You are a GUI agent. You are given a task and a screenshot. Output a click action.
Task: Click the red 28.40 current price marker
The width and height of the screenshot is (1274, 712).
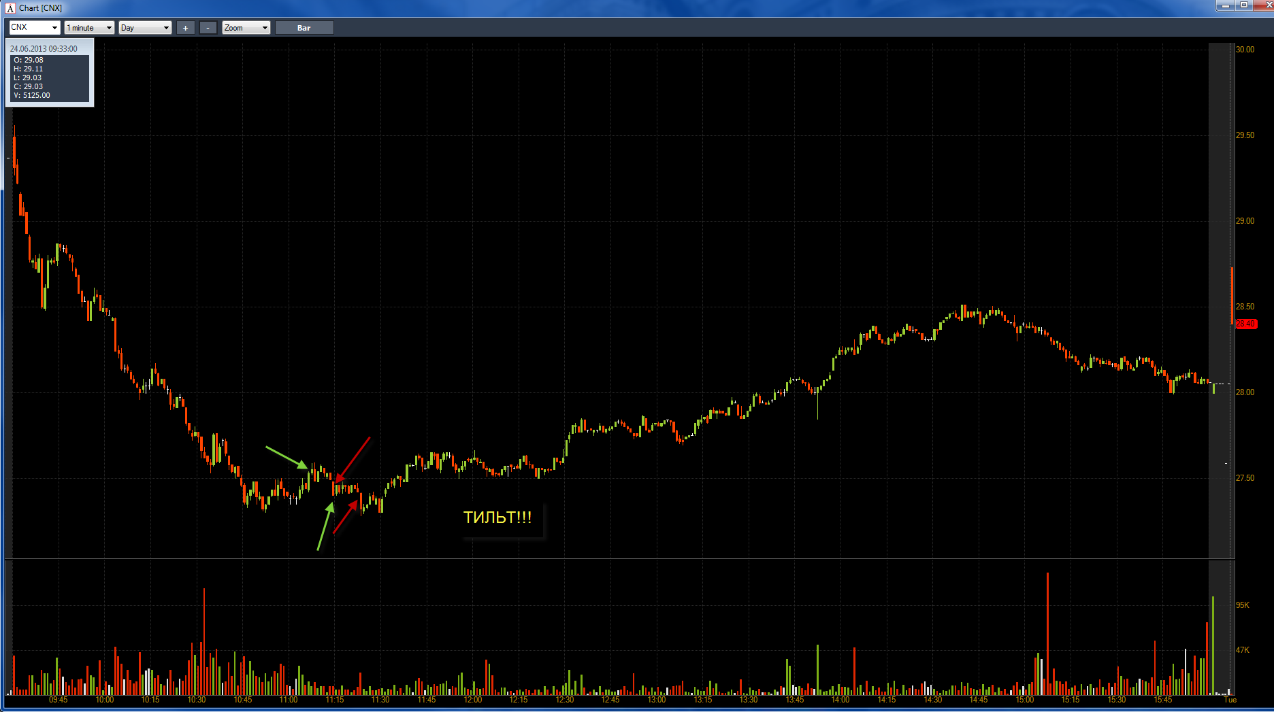(1246, 324)
